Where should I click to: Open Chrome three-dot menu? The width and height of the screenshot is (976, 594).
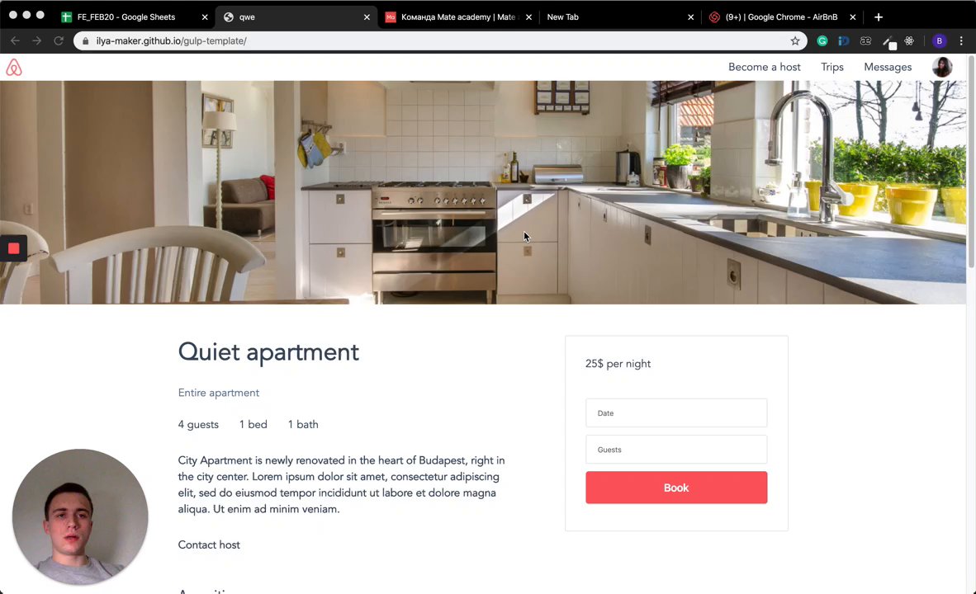tap(961, 41)
